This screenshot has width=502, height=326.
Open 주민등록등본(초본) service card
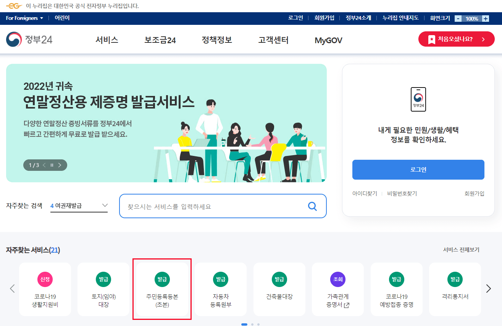[162, 289]
